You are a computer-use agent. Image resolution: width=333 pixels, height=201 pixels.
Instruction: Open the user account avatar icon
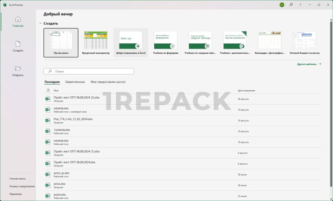(282, 4)
